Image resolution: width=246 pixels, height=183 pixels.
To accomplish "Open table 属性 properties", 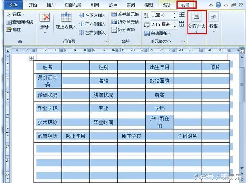I will (x=14, y=30).
